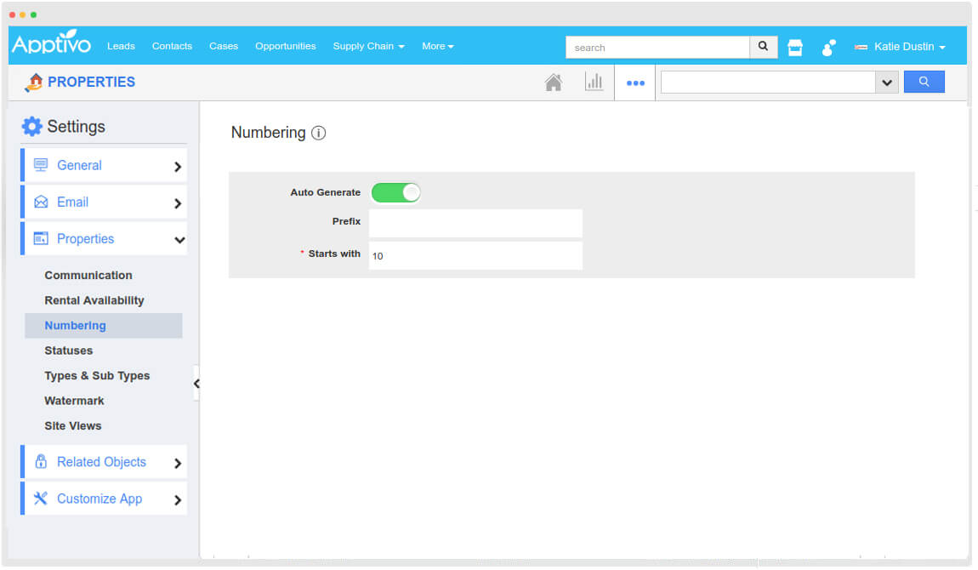Click the home icon in Properties toolbar

(x=553, y=83)
